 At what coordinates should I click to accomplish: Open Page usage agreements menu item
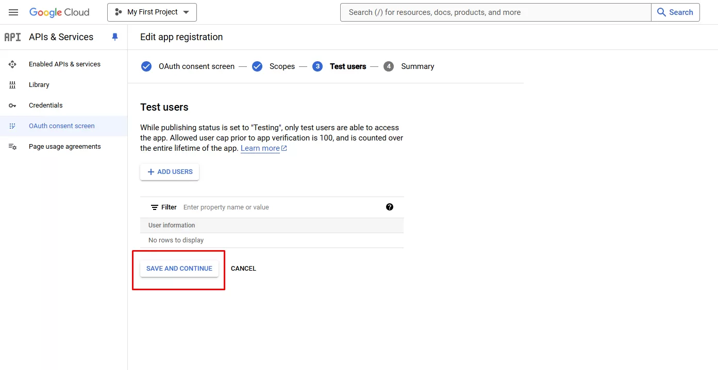65,147
